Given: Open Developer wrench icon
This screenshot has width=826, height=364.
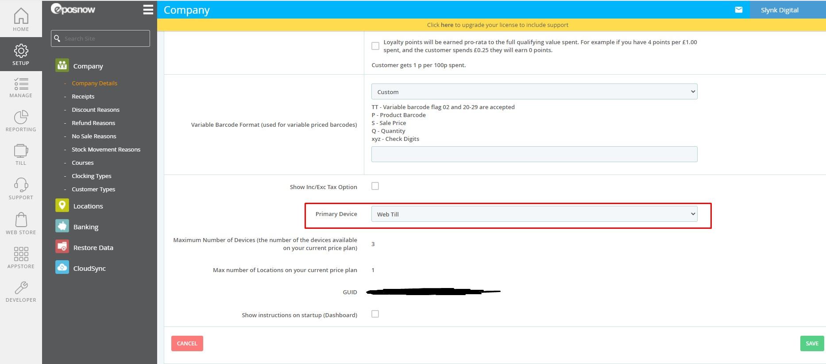Looking at the screenshot, I should click(x=21, y=288).
